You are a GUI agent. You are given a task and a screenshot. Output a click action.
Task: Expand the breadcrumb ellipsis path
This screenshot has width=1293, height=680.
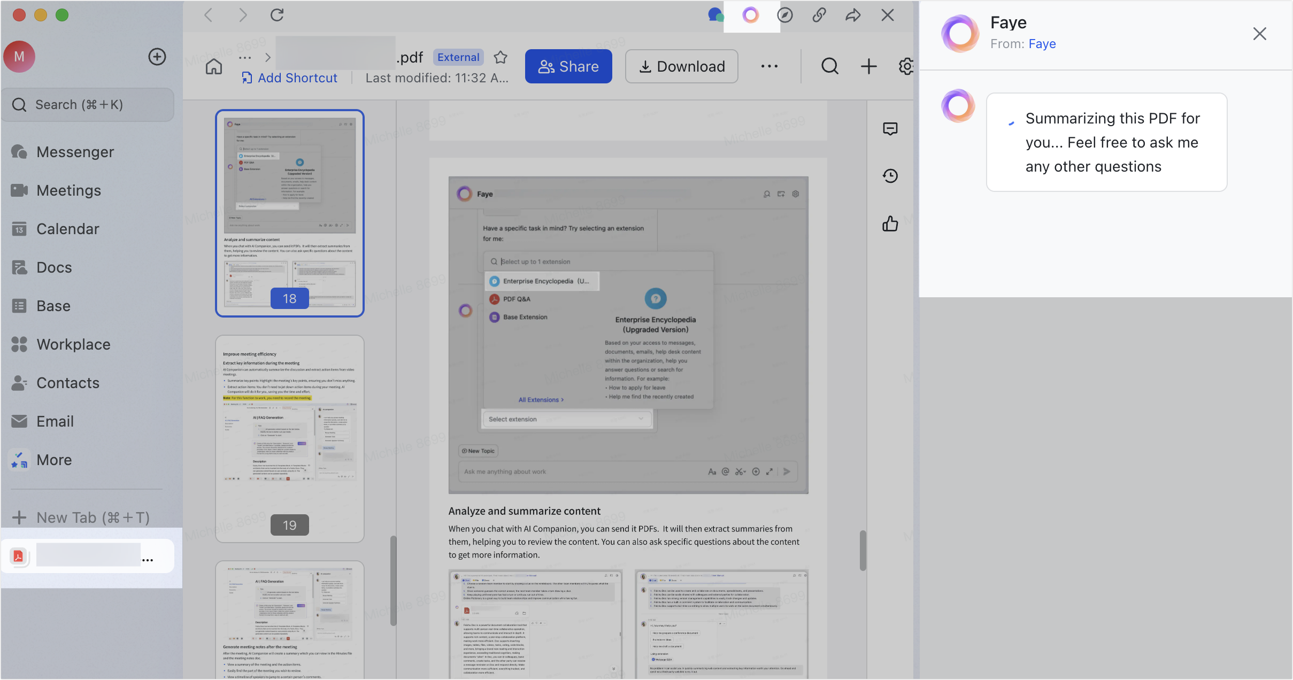[x=245, y=57]
